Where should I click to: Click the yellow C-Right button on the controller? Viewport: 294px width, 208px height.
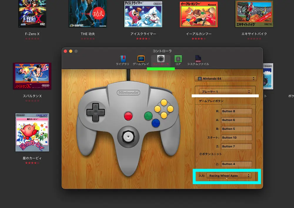click(170, 109)
